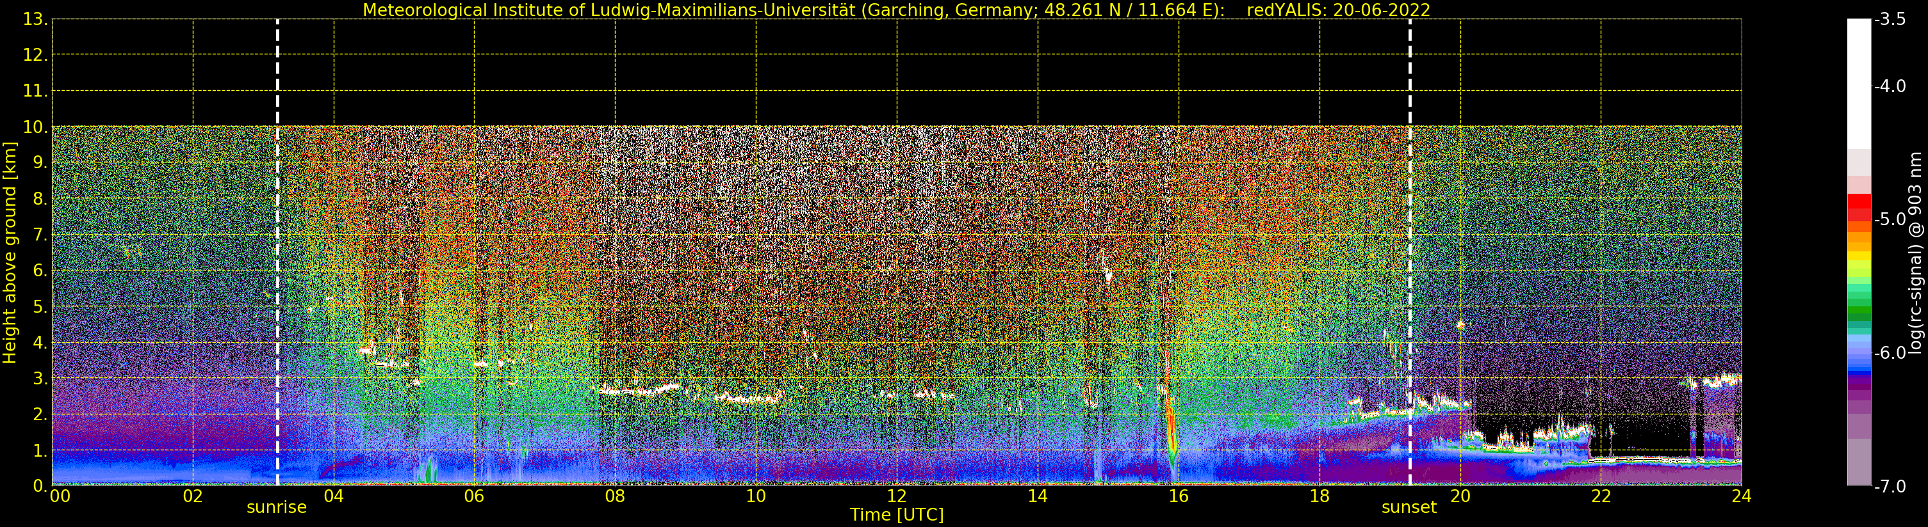Click the '-3.5' colorbar tick label

pyautogui.click(x=1890, y=19)
